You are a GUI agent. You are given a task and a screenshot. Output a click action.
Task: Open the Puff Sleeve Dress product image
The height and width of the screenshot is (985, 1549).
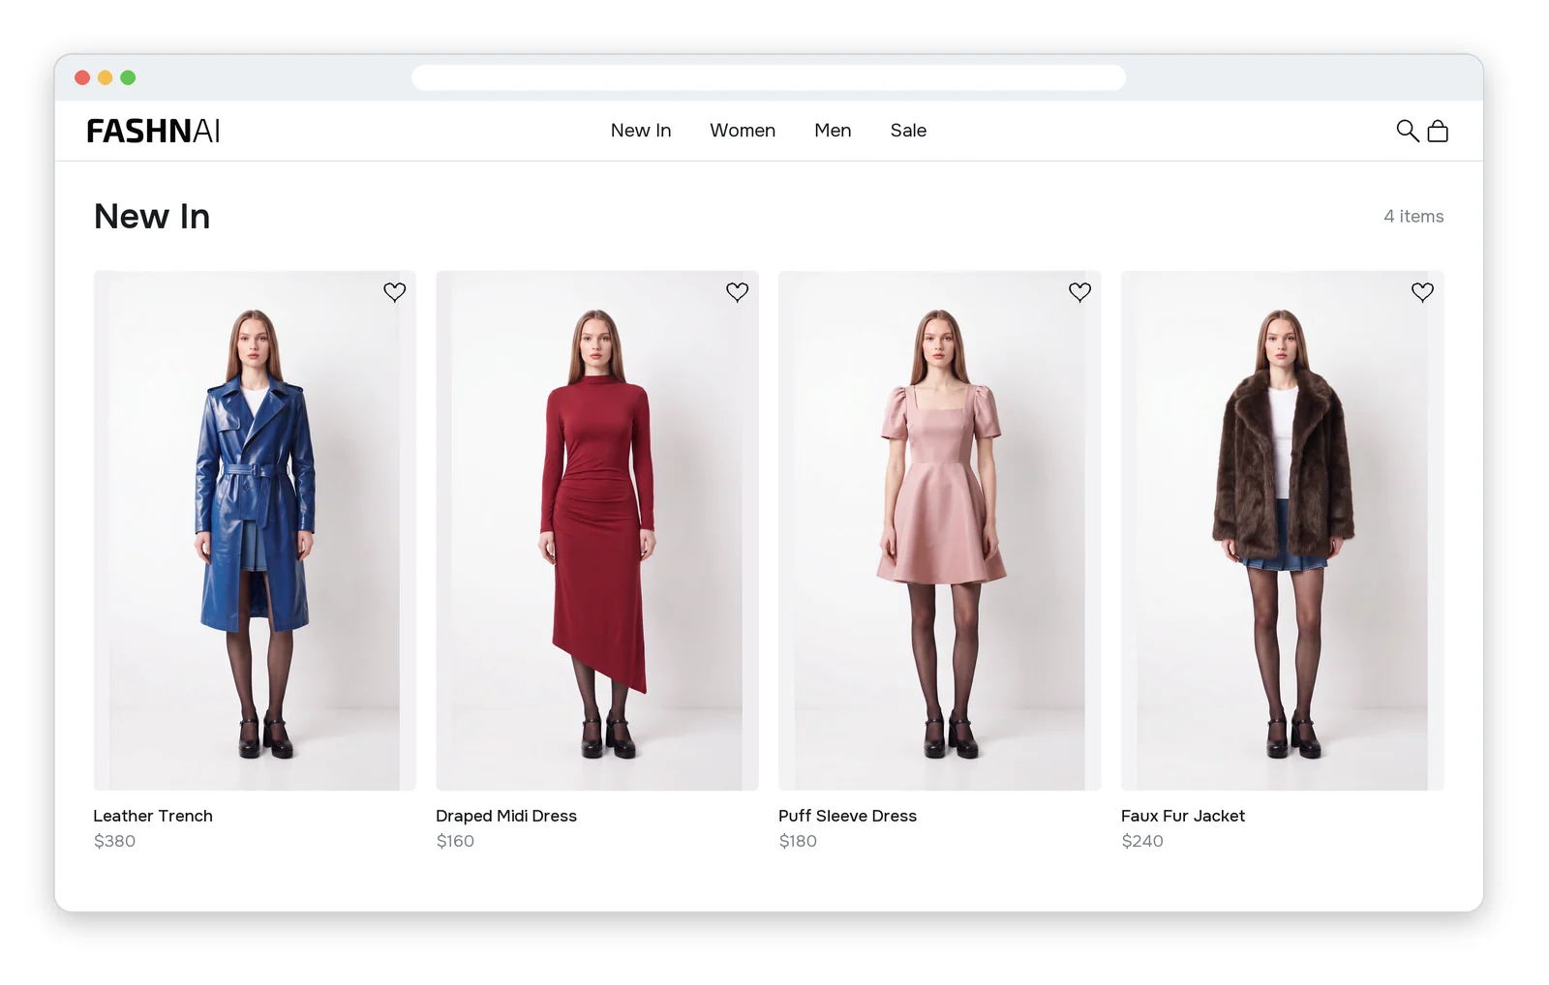click(940, 530)
